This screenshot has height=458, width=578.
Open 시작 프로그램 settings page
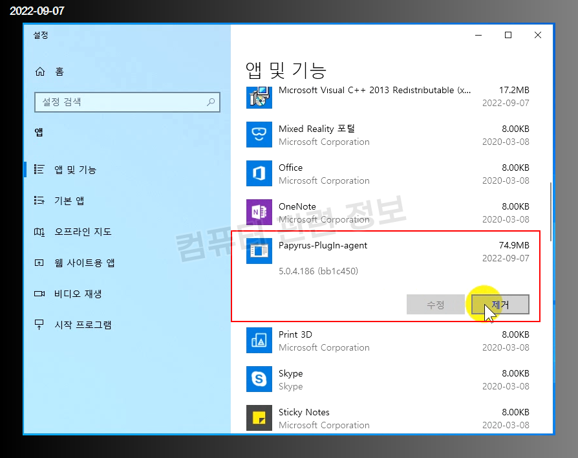click(83, 325)
